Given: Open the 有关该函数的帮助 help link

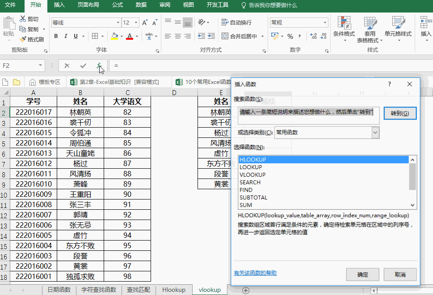Looking at the screenshot, I should click(255, 273).
